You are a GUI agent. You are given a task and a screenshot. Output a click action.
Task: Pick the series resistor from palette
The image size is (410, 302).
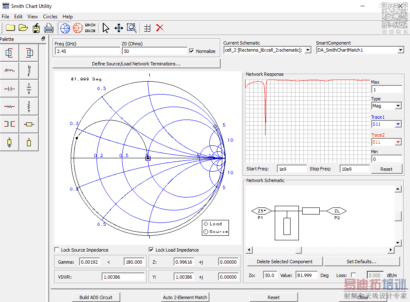tap(9, 106)
